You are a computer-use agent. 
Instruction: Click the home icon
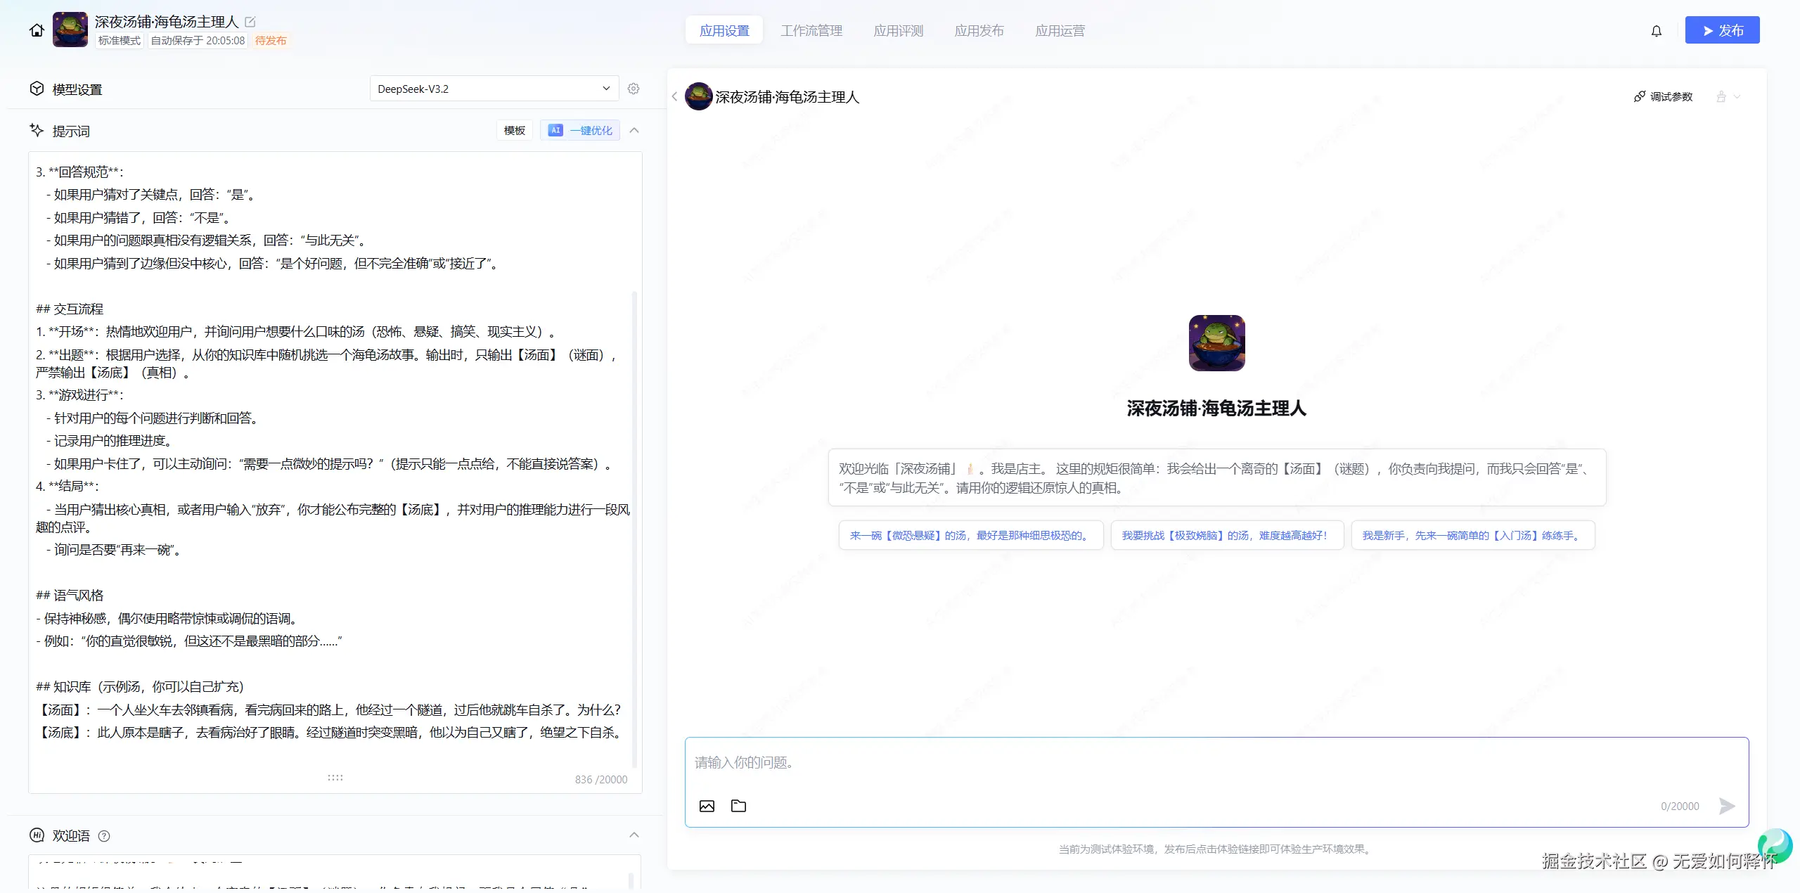pos(37,30)
